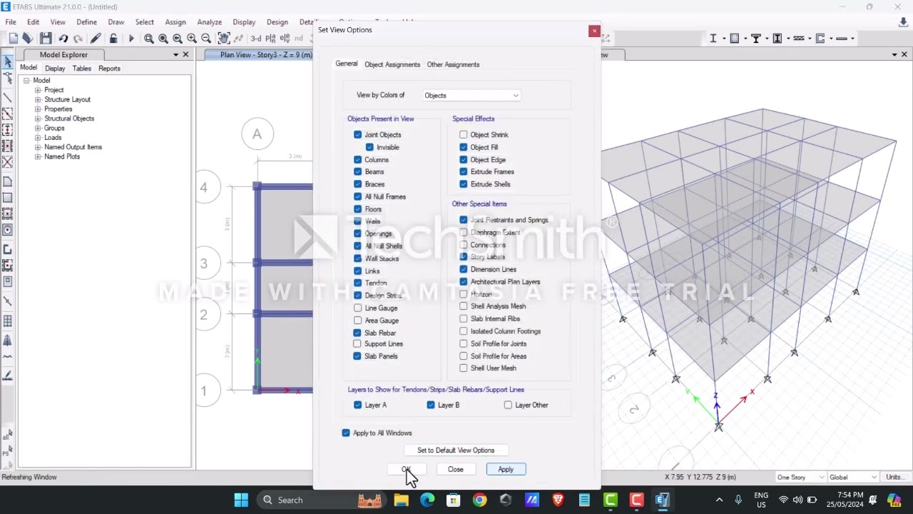Disable the Extrude Frames checkbox
This screenshot has width=913, height=514.
[x=464, y=172]
